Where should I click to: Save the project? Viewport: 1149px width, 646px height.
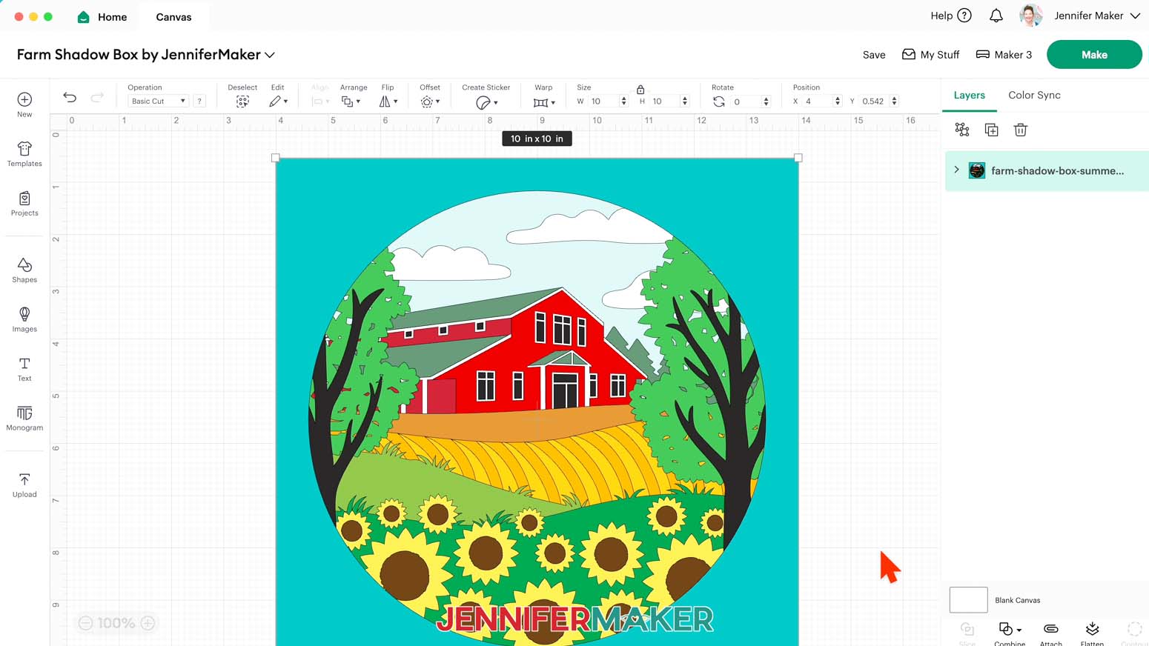(874, 55)
